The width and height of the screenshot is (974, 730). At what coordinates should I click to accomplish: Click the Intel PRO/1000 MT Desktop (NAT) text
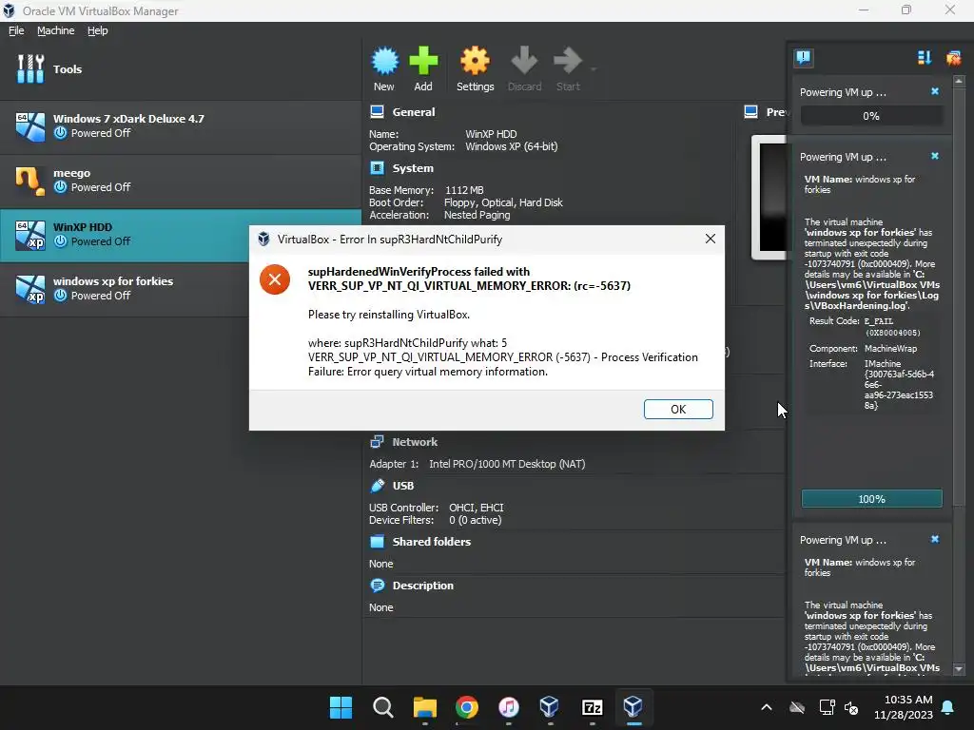tap(507, 464)
